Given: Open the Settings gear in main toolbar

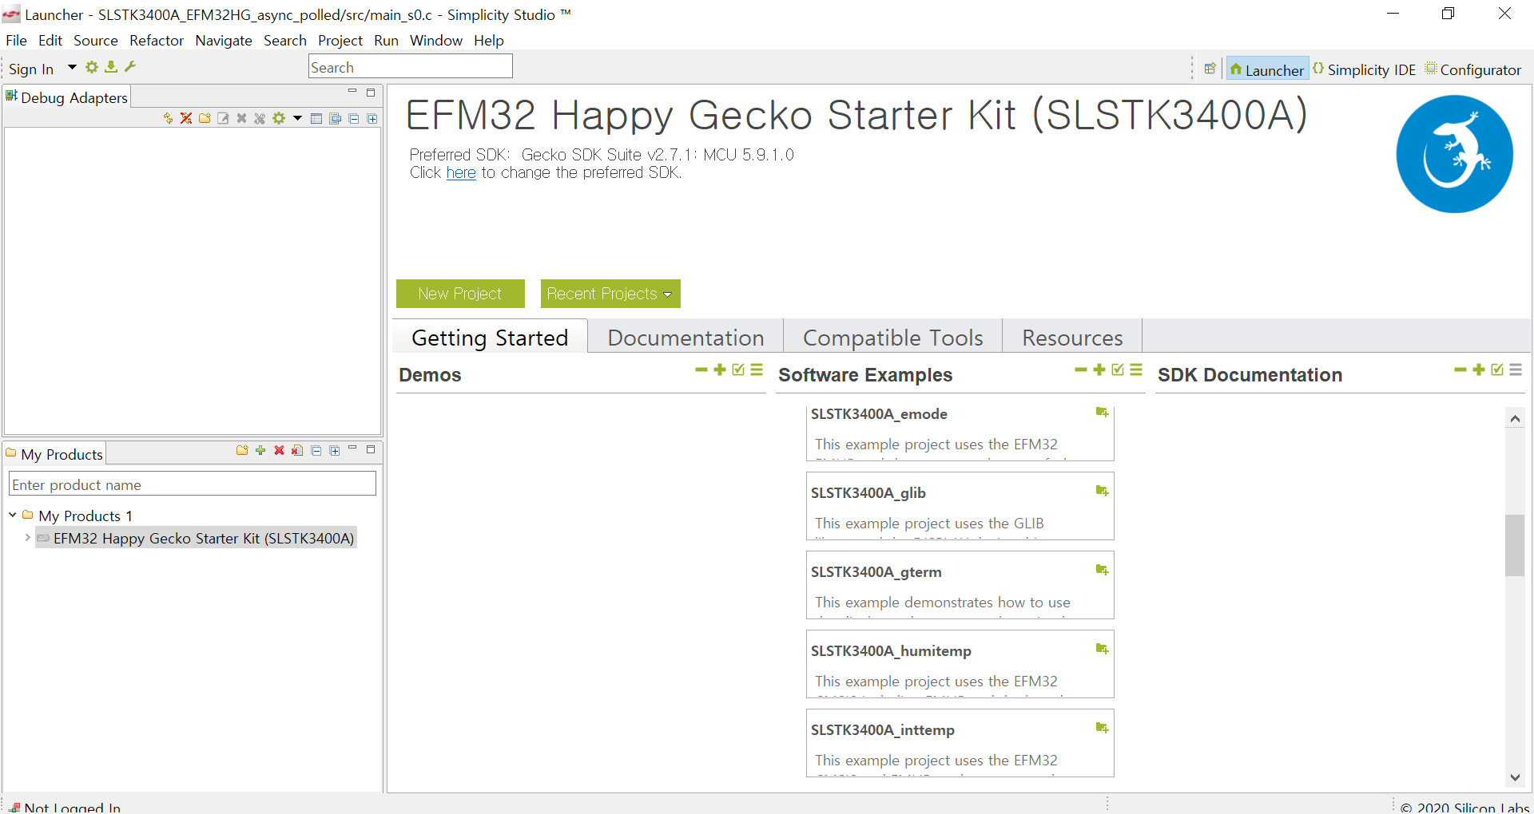Looking at the screenshot, I should 92,68.
